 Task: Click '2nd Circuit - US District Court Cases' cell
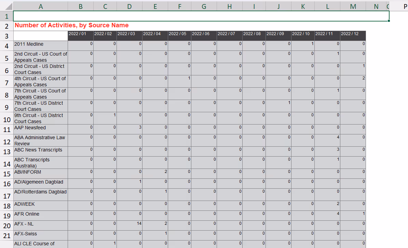click(x=41, y=69)
